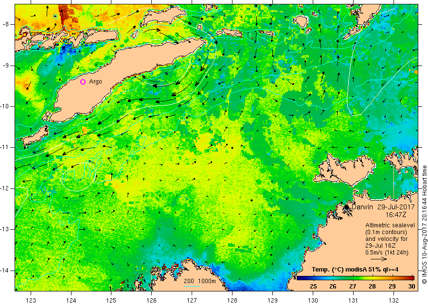Click longitude axis label 128
Screen dimensions: 428x306
[232, 301]
